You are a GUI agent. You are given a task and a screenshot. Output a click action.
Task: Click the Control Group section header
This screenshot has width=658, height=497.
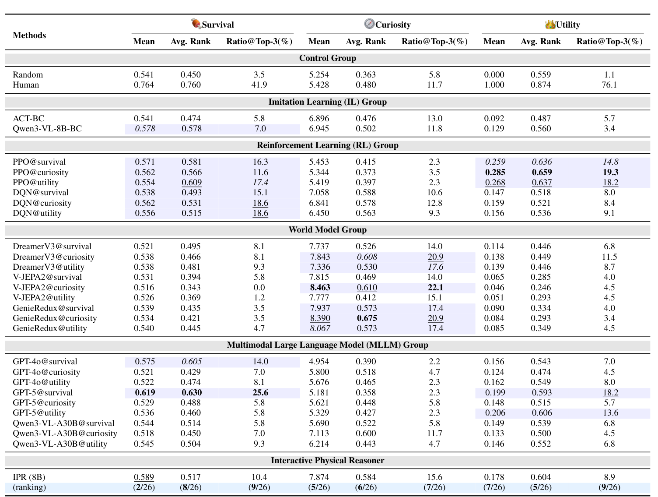click(x=327, y=58)
